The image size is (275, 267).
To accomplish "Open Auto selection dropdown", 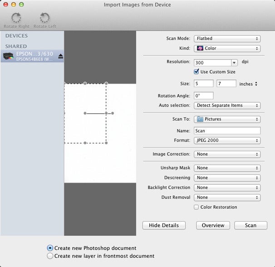I will click(227, 105).
